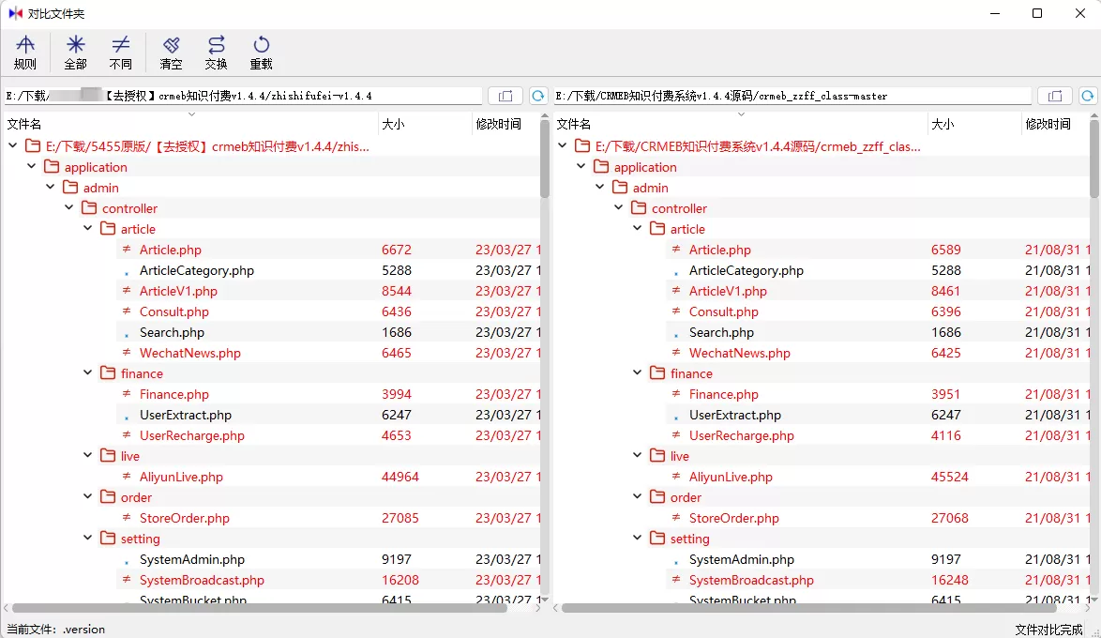This screenshot has width=1101, height=638.
Task: Select SystemBroadcast.php in left pane
Action: tap(203, 580)
